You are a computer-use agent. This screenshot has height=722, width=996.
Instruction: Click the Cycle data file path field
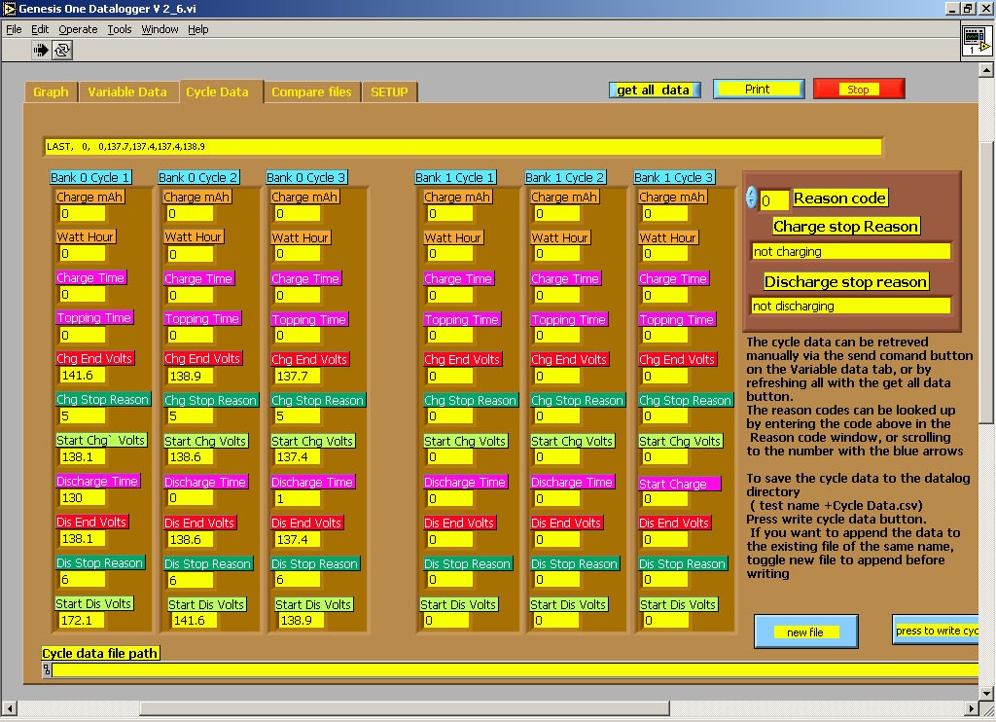pyautogui.click(x=516, y=669)
